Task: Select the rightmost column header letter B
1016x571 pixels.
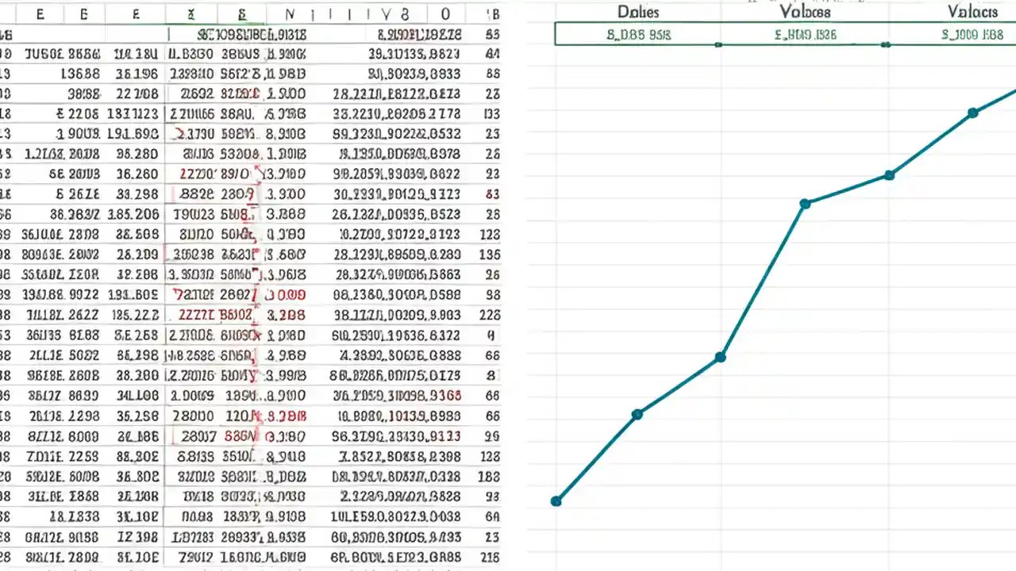Action: [491, 13]
